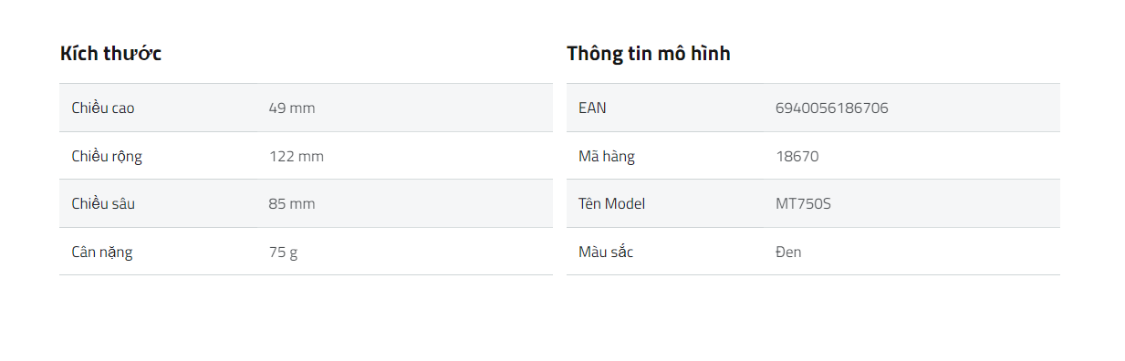Screen dimensions: 1125x361
Task: Select the Kích thước section heading
Action: [x=110, y=54]
